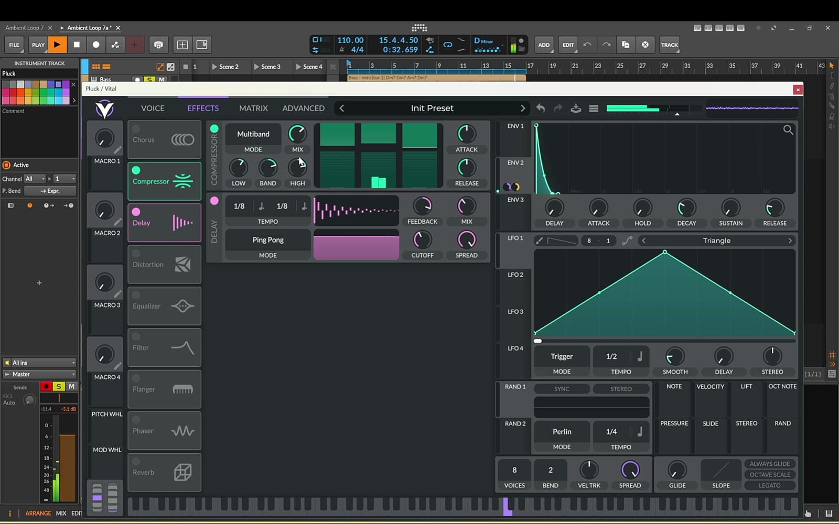Image resolution: width=839 pixels, height=524 pixels.
Task: Switch to the ADVANCED tab
Action: [x=303, y=108]
